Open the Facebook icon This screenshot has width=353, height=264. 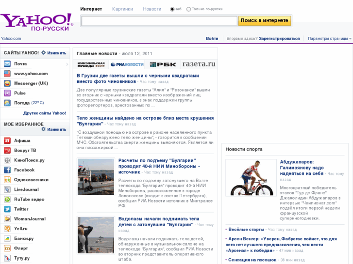(7, 170)
